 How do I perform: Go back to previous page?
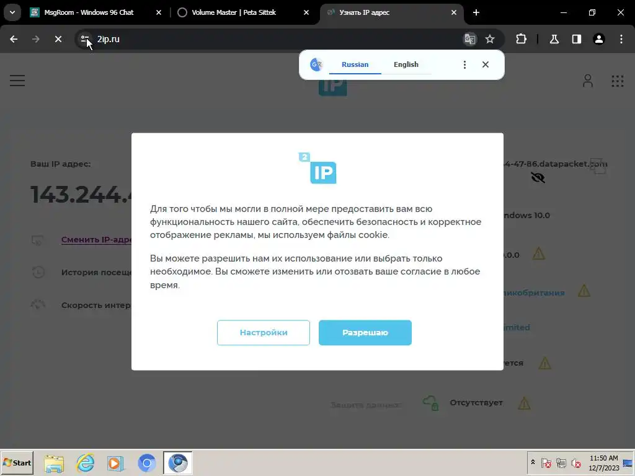click(x=14, y=39)
